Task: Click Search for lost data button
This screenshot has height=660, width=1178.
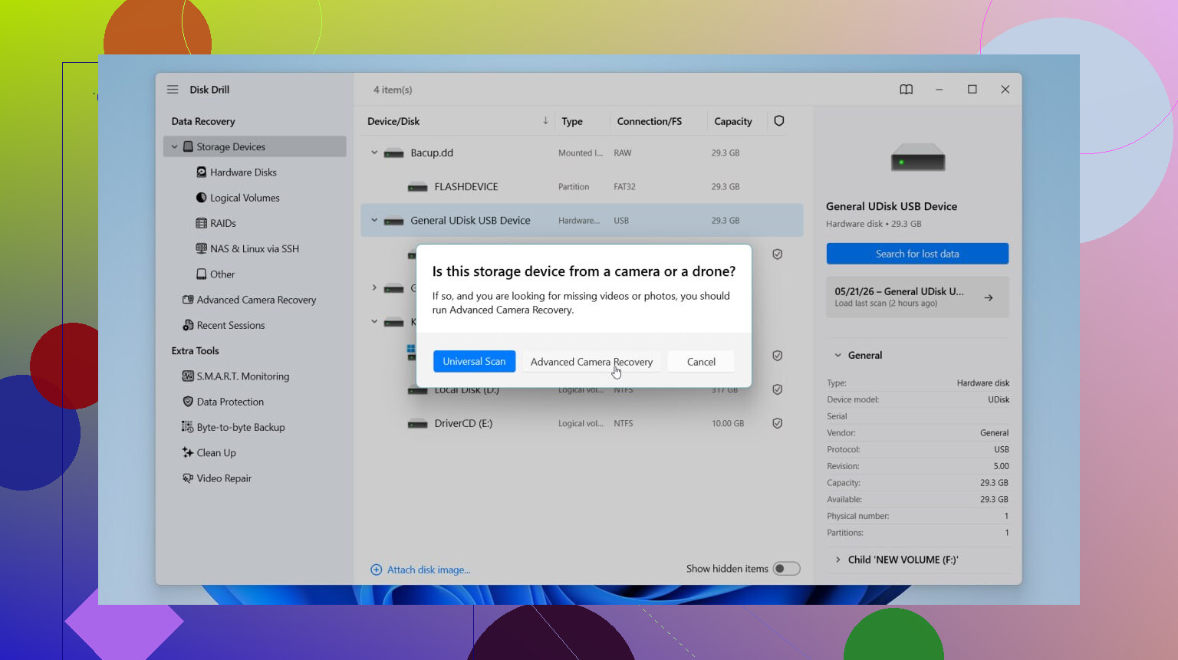Action: [917, 254]
